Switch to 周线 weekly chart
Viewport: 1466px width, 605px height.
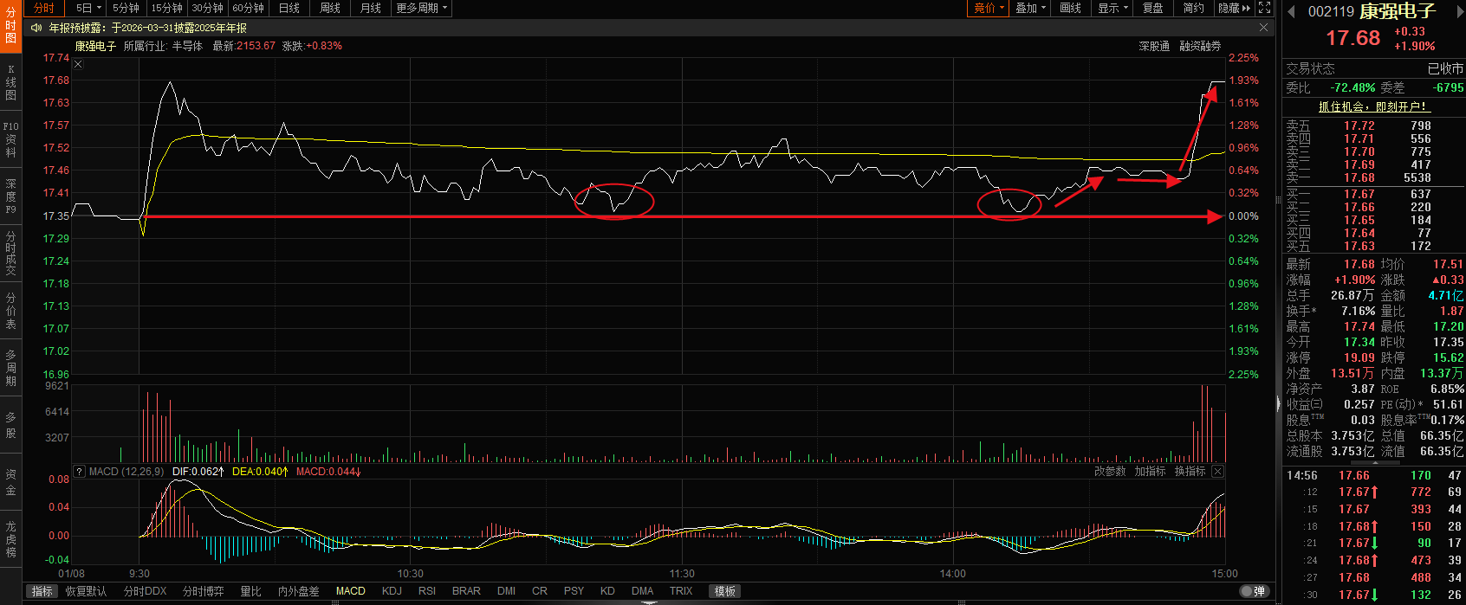point(330,8)
